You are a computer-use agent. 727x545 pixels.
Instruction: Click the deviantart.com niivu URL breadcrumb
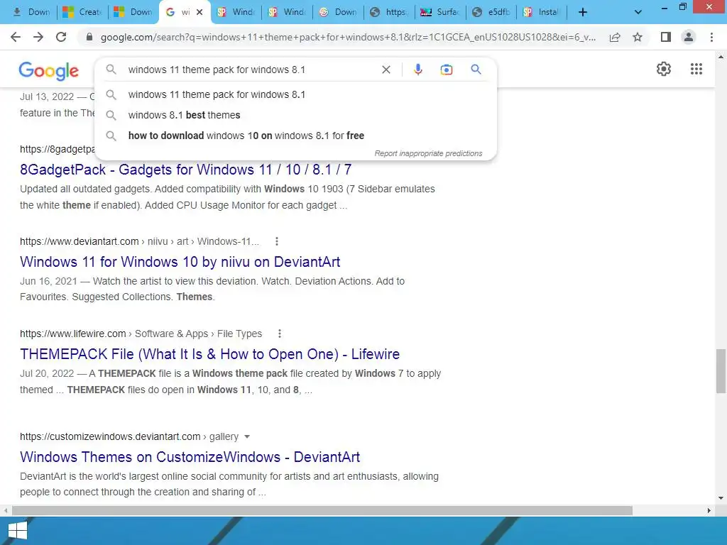click(x=139, y=241)
